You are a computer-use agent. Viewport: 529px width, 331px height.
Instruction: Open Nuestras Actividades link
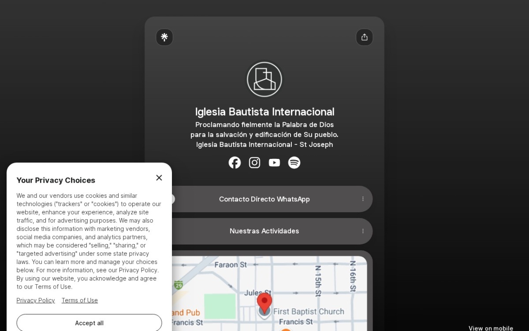click(x=264, y=231)
